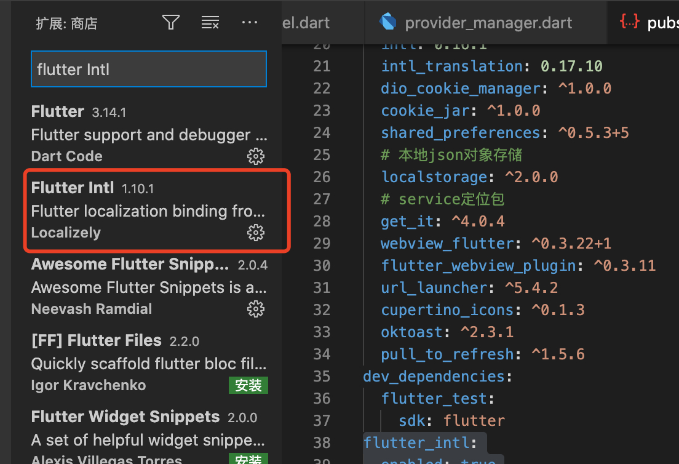This screenshot has height=464, width=679.
Task: Click line number 25 in gutter
Action: (x=322, y=154)
